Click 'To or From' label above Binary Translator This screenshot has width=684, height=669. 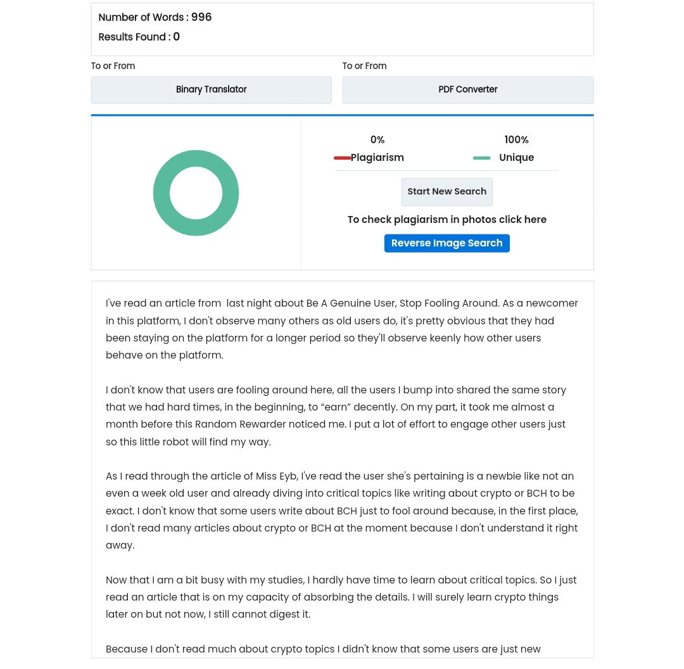coord(113,66)
